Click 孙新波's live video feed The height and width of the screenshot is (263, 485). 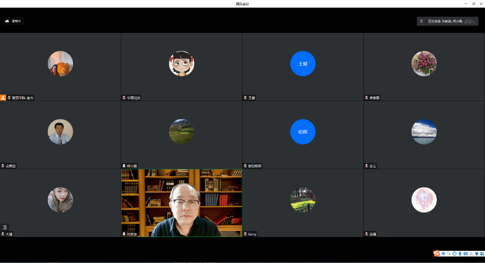click(182, 203)
